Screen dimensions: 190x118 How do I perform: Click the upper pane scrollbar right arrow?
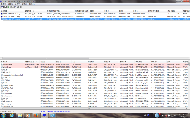point(189,58)
